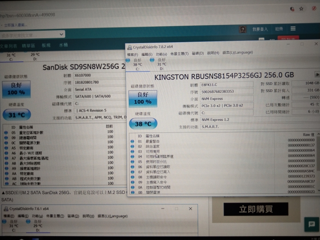Open the 檔案(F) menu in CrystalDiskInfo 7.8.2
The height and width of the screenshot is (240, 320).
(132, 55)
